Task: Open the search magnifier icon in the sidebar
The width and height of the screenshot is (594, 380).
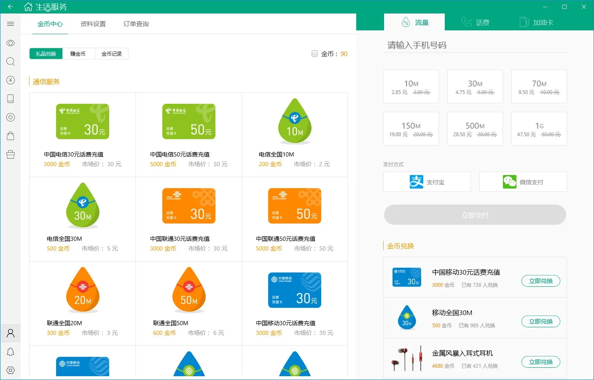Action: click(11, 62)
